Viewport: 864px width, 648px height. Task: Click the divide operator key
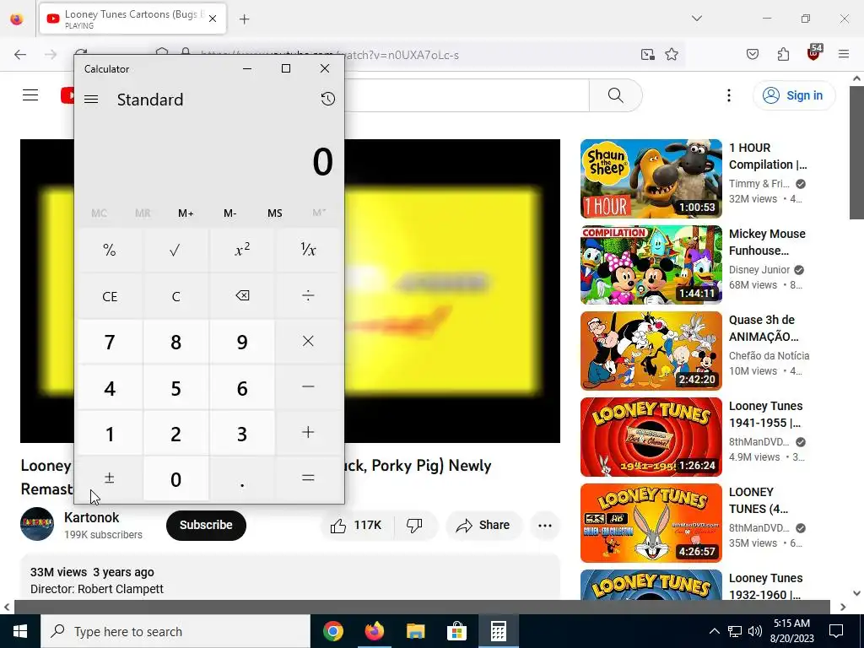[308, 296]
